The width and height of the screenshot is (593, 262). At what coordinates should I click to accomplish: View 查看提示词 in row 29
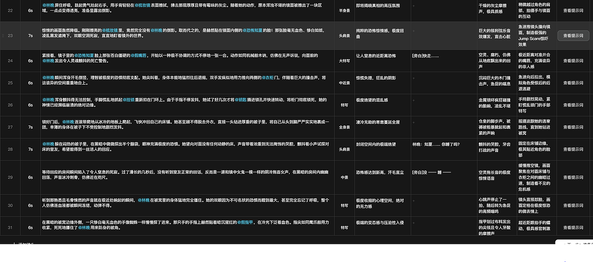click(x=573, y=177)
